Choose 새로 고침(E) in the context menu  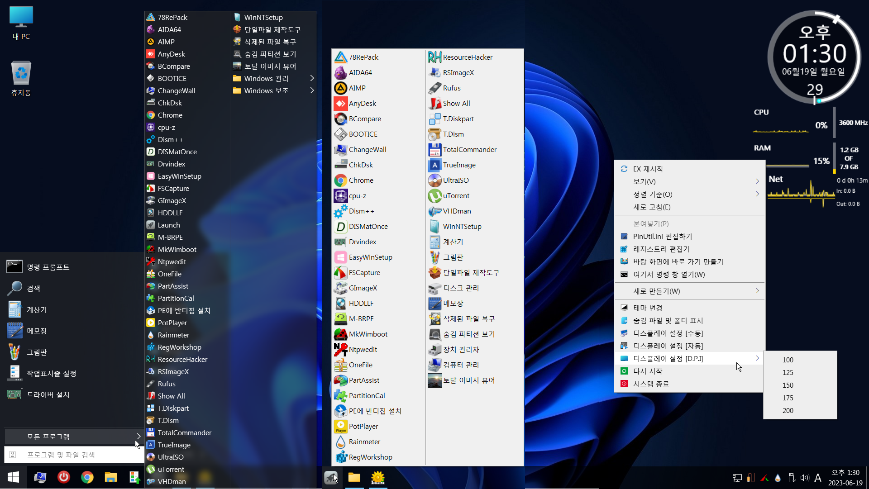coord(690,207)
